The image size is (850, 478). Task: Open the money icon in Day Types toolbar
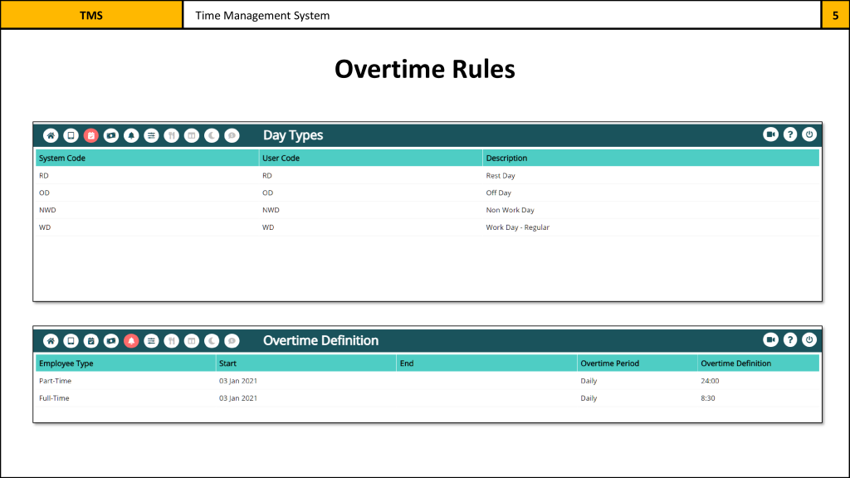click(x=111, y=135)
